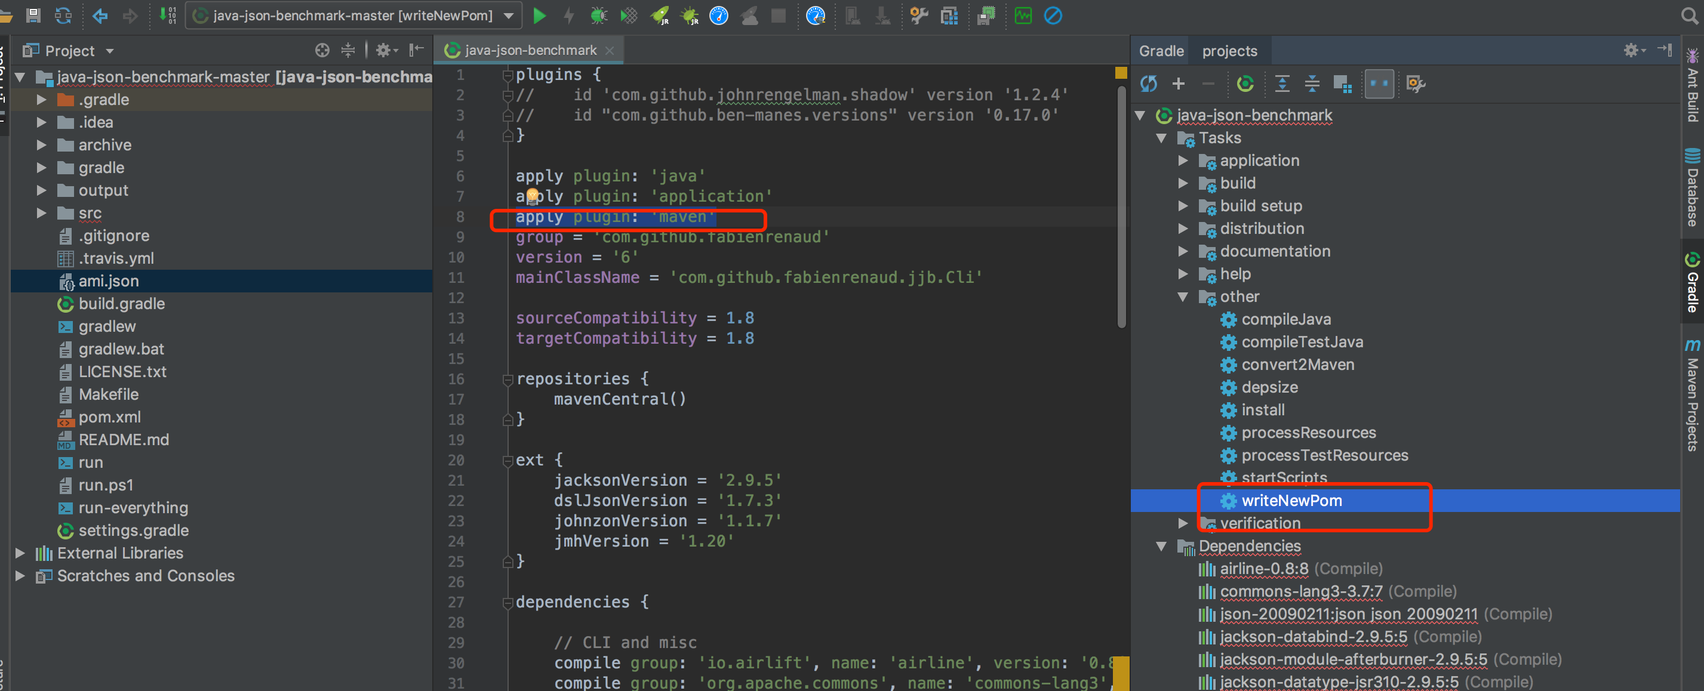Click Save All floppy icon
The image size is (1704, 691).
pos(33,15)
